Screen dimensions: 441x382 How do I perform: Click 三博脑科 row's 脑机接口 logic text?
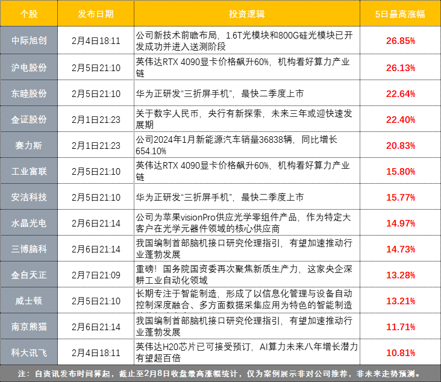(x=244, y=249)
